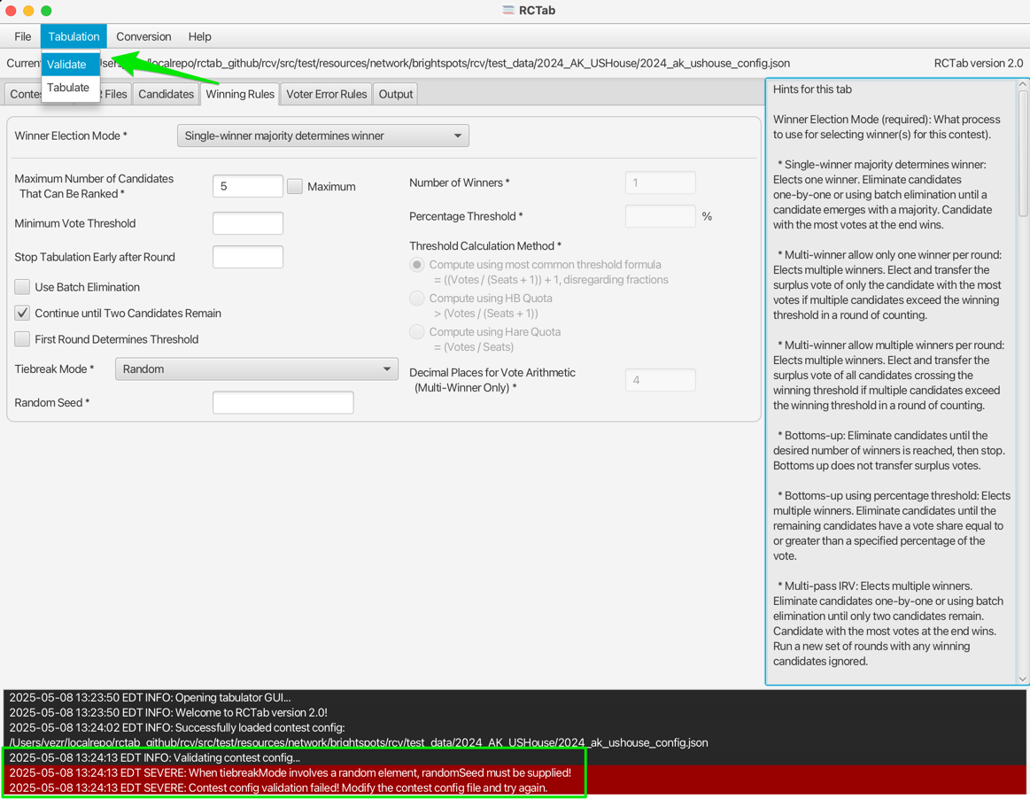Image resolution: width=1030 pixels, height=799 pixels.
Task: Select Compute using Hare Quota radio
Action: (417, 332)
